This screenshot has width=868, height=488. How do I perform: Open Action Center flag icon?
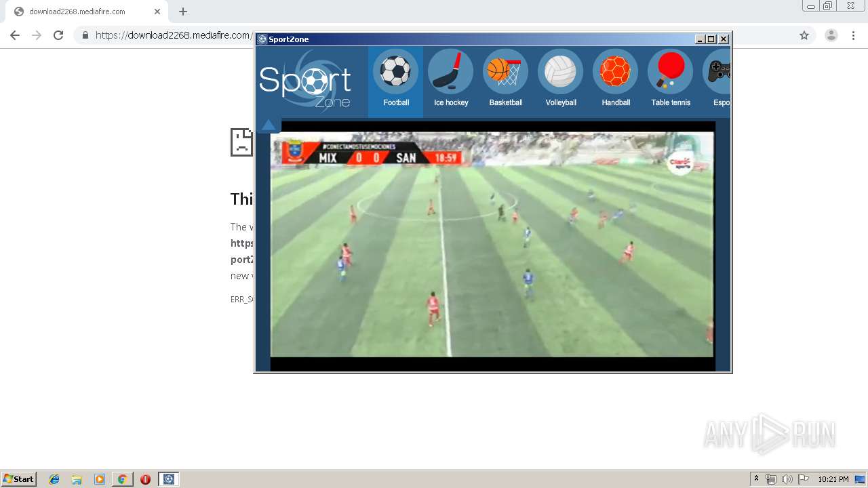[804, 479]
